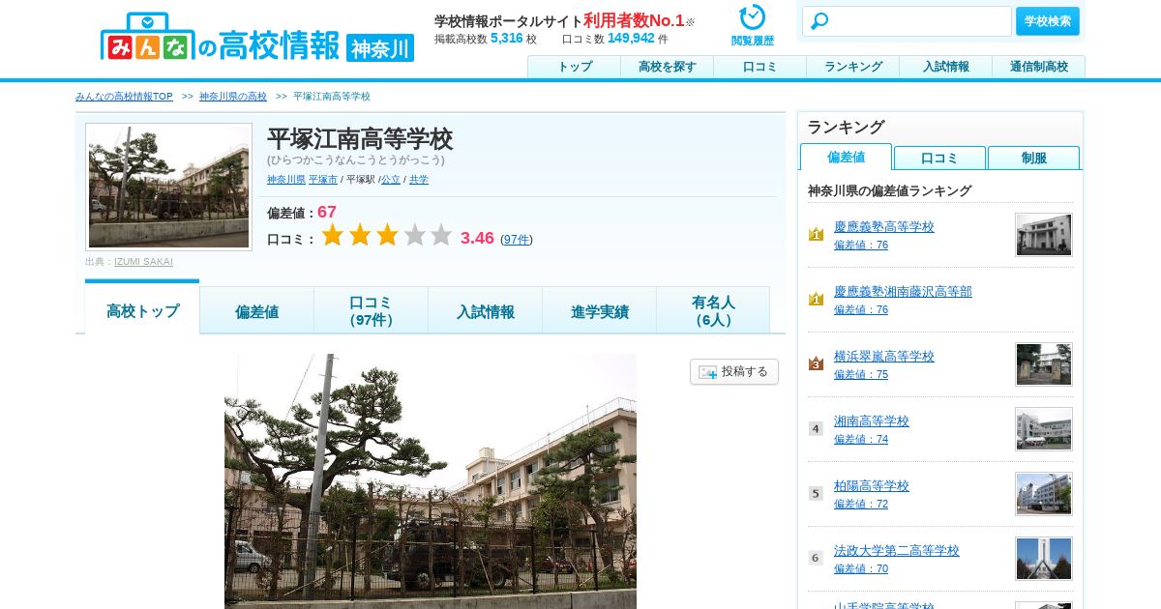Screen dimensions: 1161x609
Task: Click the small school photo thumbnail beside title
Action: pos(168,187)
